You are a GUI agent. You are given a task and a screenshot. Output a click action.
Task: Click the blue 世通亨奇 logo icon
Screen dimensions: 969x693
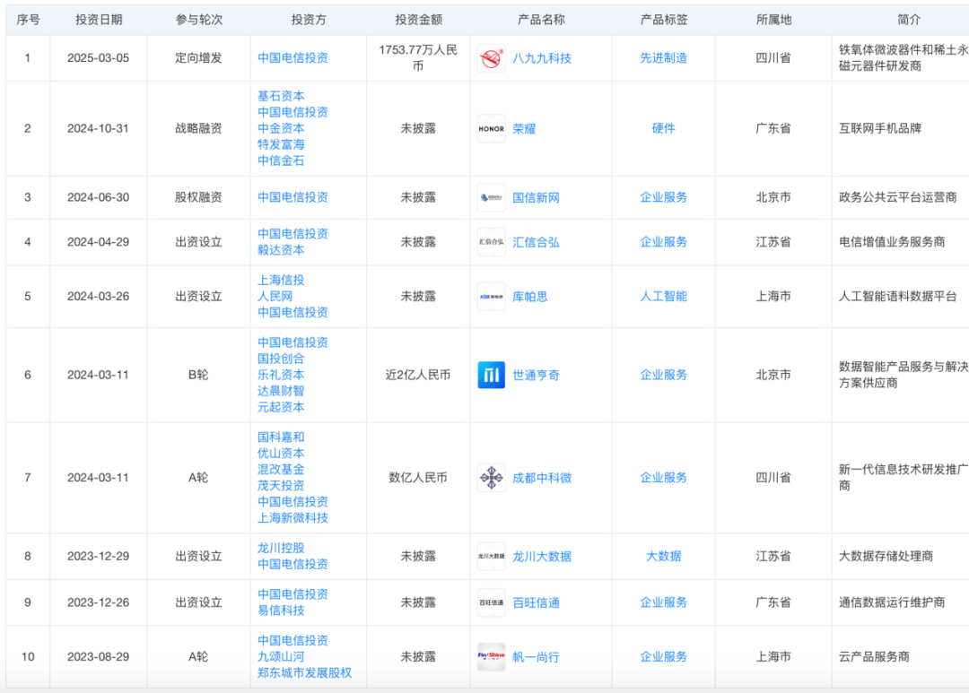[x=491, y=375]
